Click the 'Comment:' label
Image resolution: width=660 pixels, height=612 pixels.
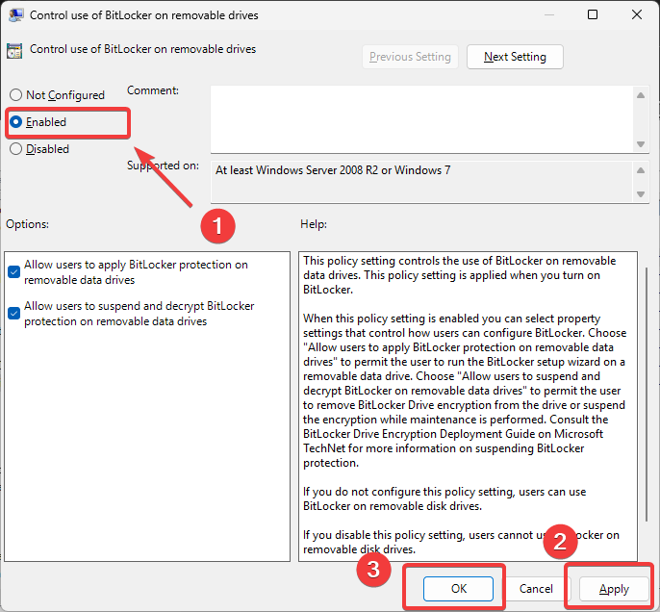(x=153, y=90)
